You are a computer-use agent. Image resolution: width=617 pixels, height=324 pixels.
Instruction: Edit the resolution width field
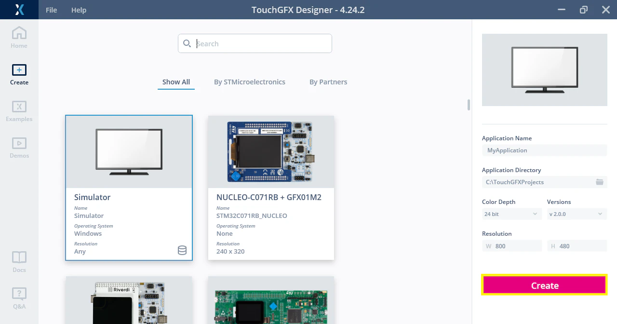(x=512, y=245)
